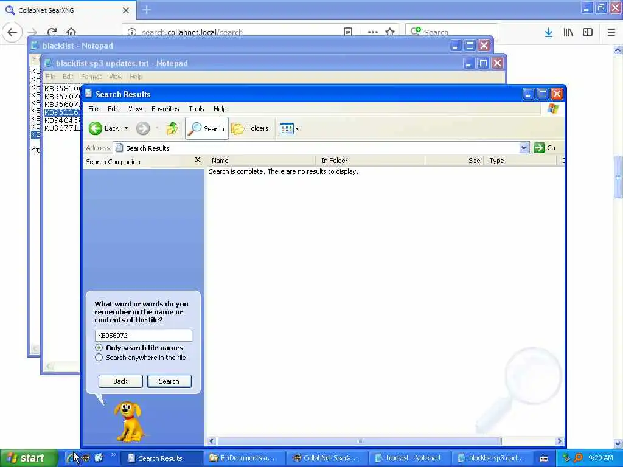Open a new browser tab
Viewport: 623px width, 467px height.
pyautogui.click(x=146, y=10)
